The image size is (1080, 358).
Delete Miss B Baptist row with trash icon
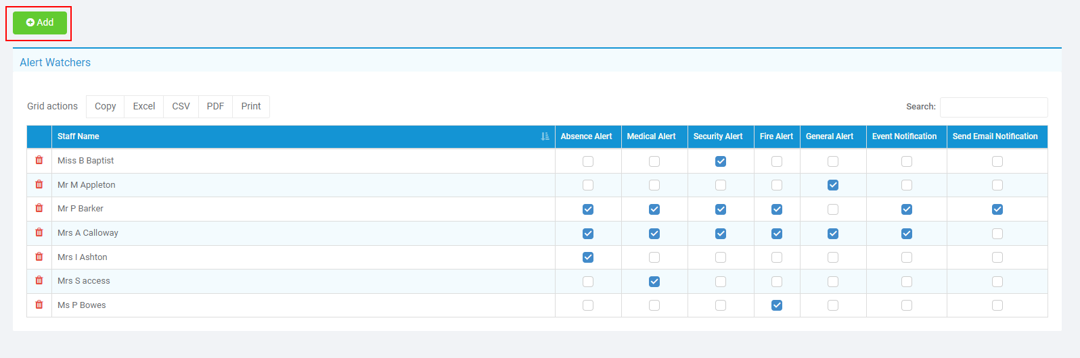[39, 160]
